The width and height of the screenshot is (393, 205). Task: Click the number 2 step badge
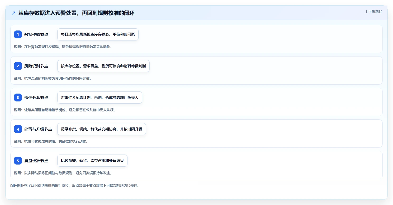(x=18, y=66)
